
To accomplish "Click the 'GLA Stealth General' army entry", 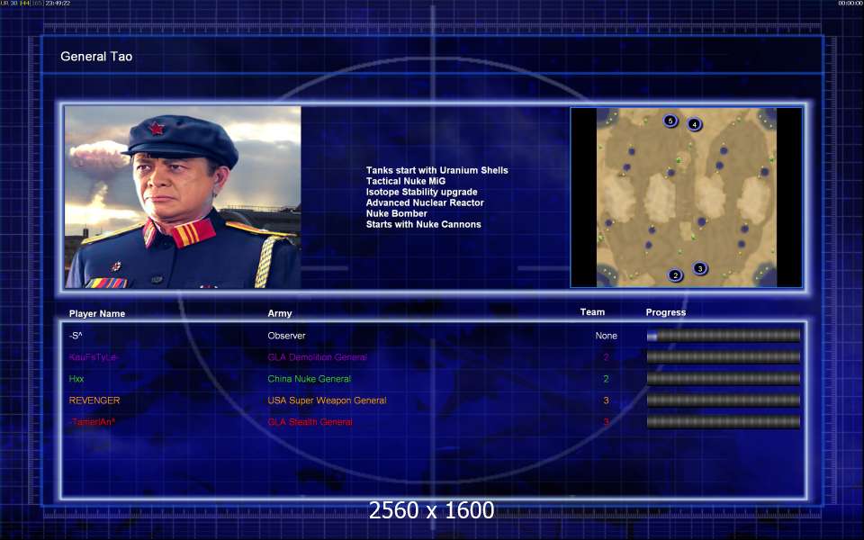I will click(310, 422).
